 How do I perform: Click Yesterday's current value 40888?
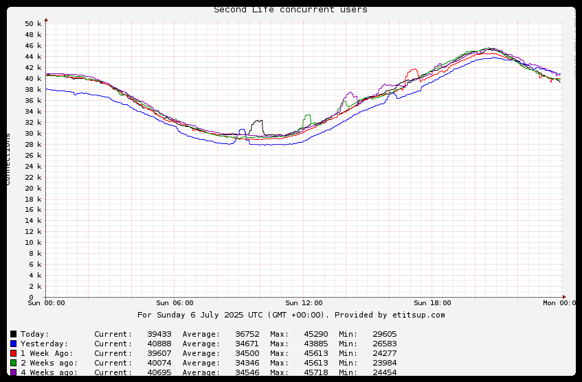[x=159, y=344]
